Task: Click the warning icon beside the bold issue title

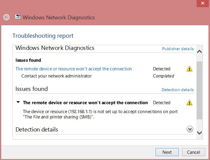Action: click(x=189, y=103)
